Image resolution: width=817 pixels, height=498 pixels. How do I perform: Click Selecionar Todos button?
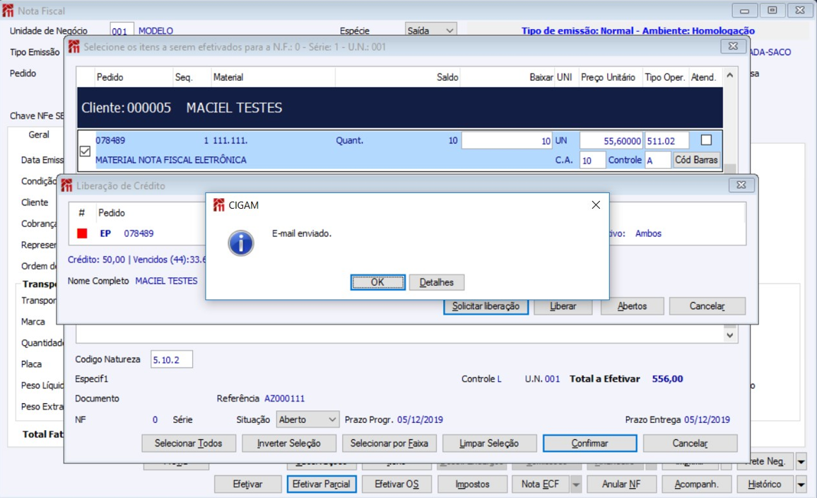coord(189,444)
